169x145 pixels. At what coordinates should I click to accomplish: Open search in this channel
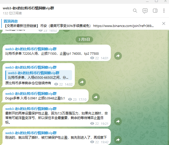135,11
